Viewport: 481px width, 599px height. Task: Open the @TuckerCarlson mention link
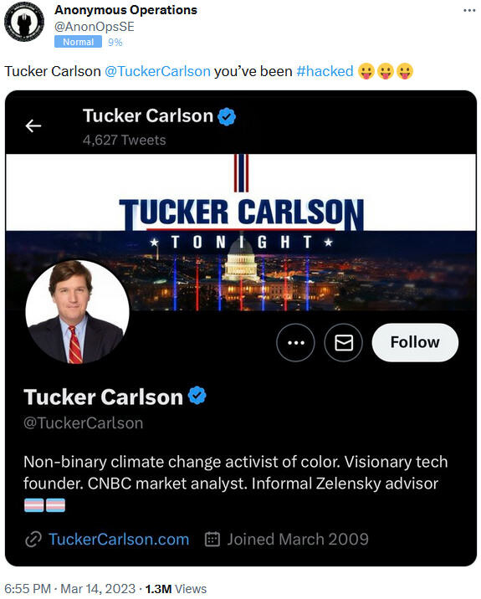157,71
